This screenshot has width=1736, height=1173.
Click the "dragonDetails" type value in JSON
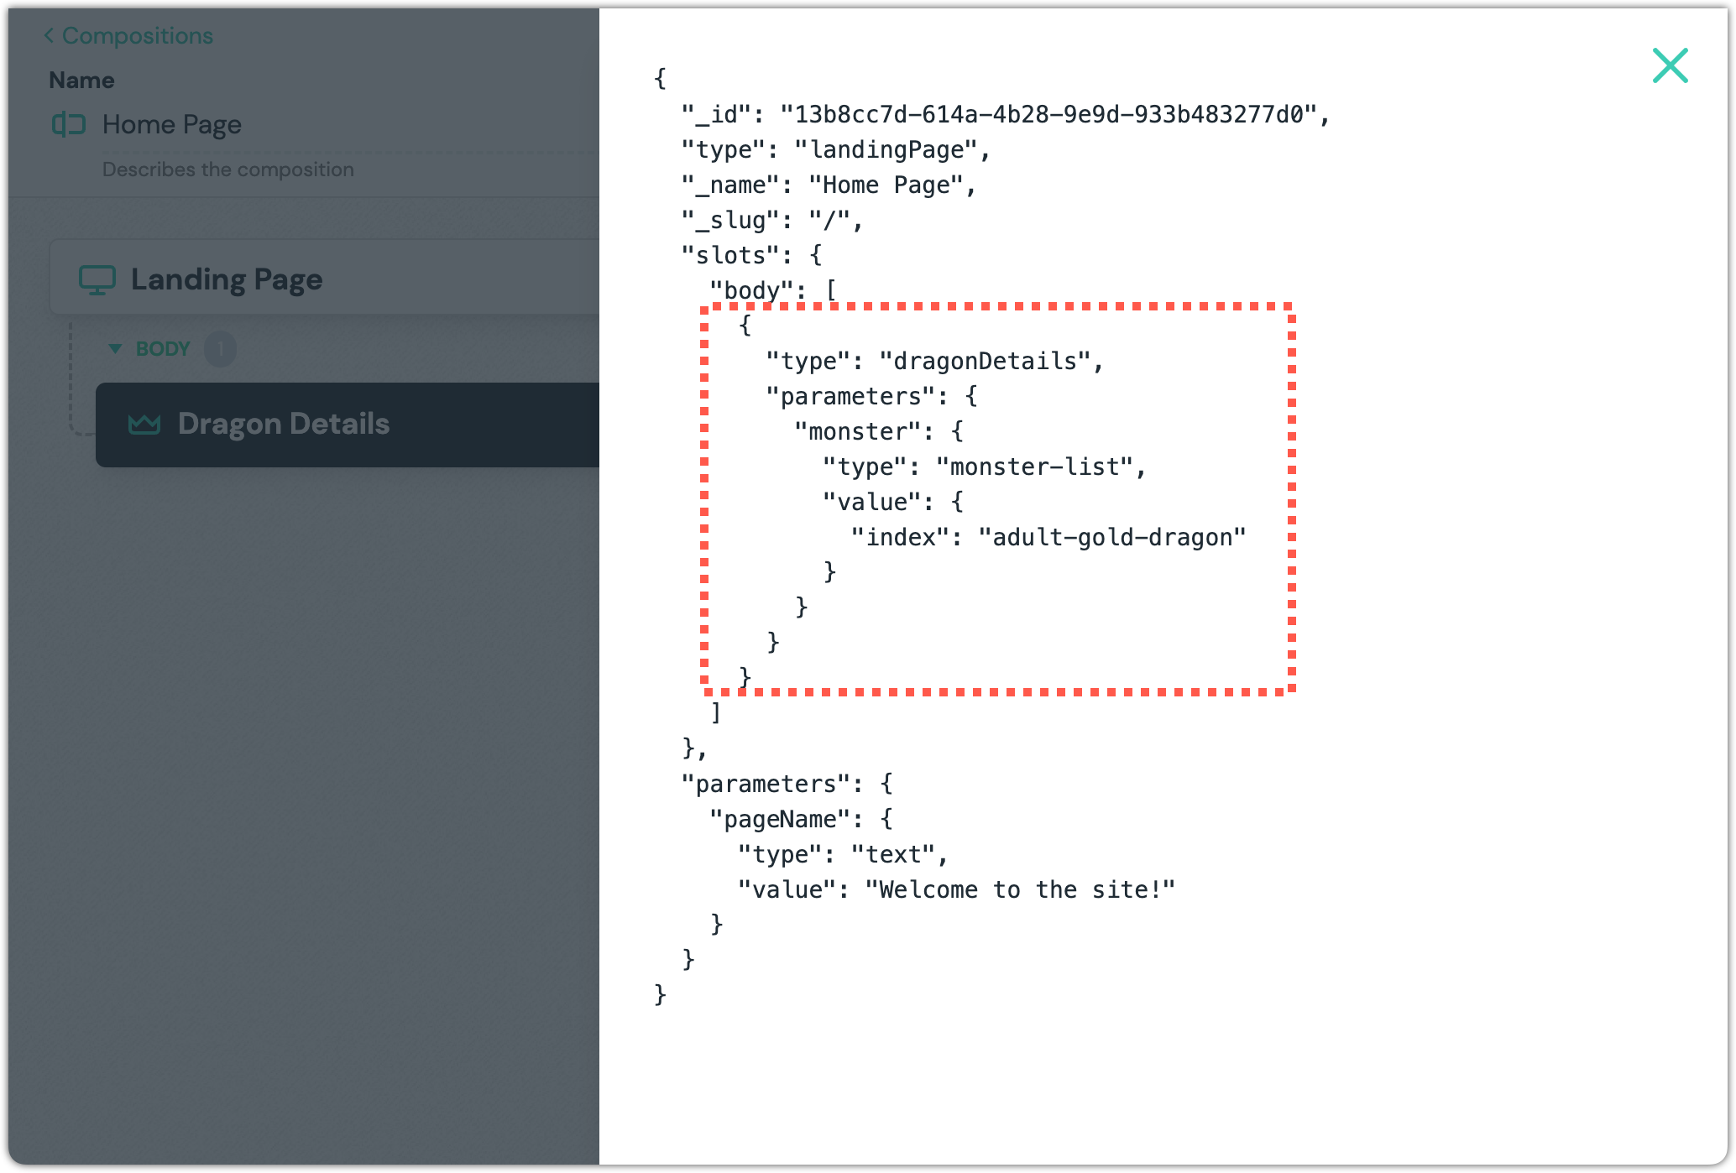pos(984,361)
